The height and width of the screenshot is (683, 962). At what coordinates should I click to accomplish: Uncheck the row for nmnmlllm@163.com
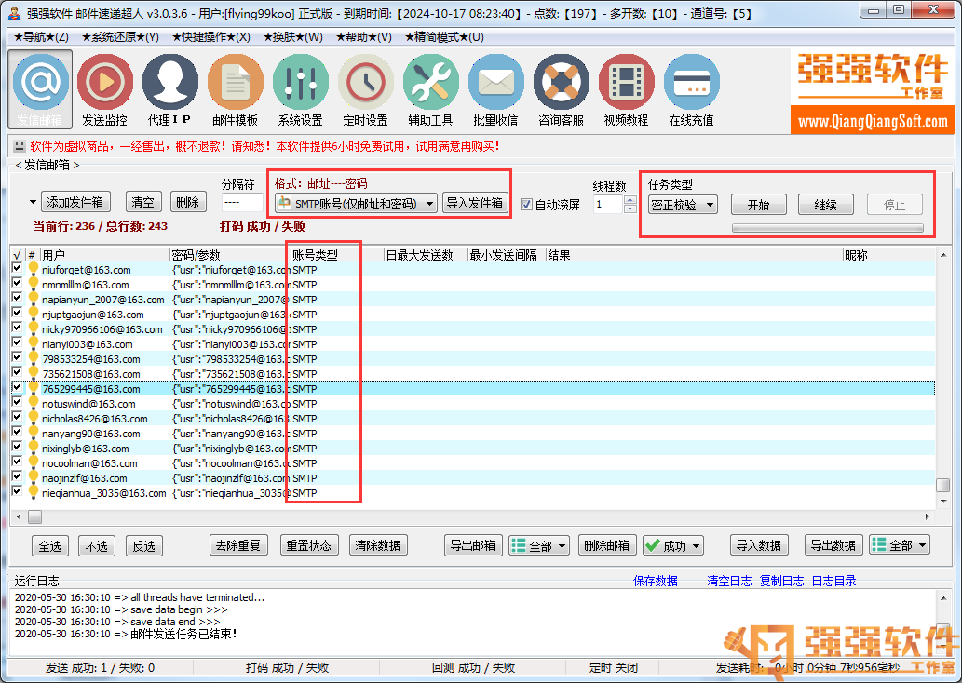pos(17,283)
